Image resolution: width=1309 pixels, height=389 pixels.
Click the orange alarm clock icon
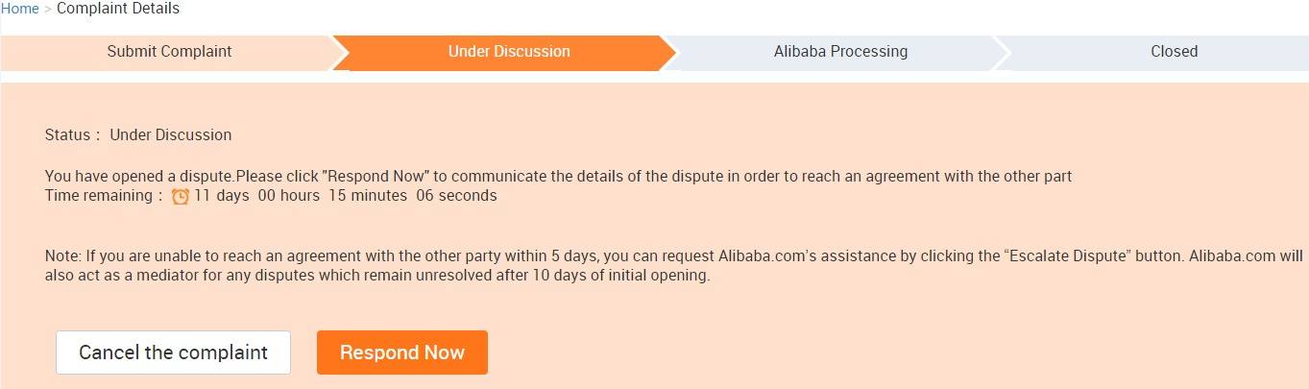coord(181,196)
